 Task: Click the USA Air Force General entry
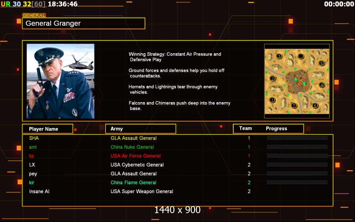(x=136, y=156)
